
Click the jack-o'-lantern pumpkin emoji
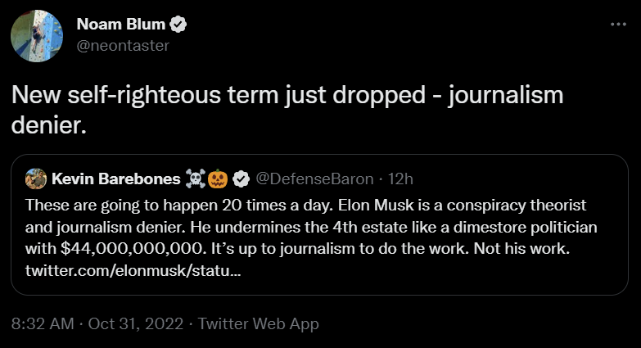[217, 178]
